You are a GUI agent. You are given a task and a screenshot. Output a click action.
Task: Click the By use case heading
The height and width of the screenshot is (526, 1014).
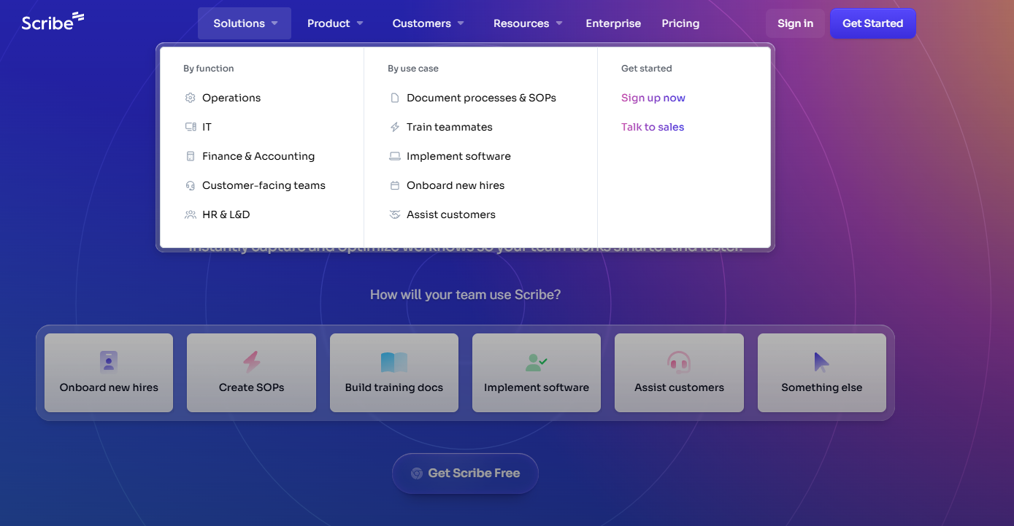click(413, 69)
